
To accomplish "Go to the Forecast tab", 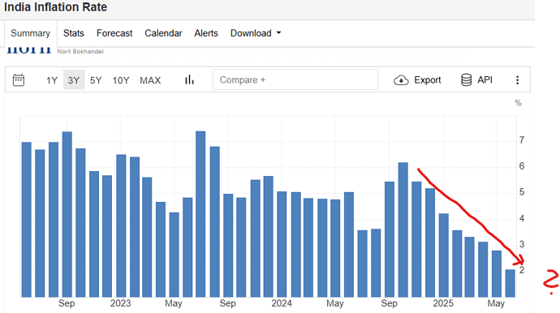I will click(114, 33).
